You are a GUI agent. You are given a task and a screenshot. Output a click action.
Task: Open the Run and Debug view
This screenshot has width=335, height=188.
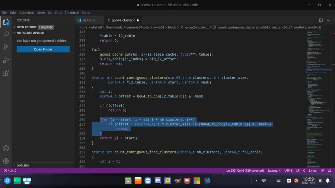pos(6,60)
